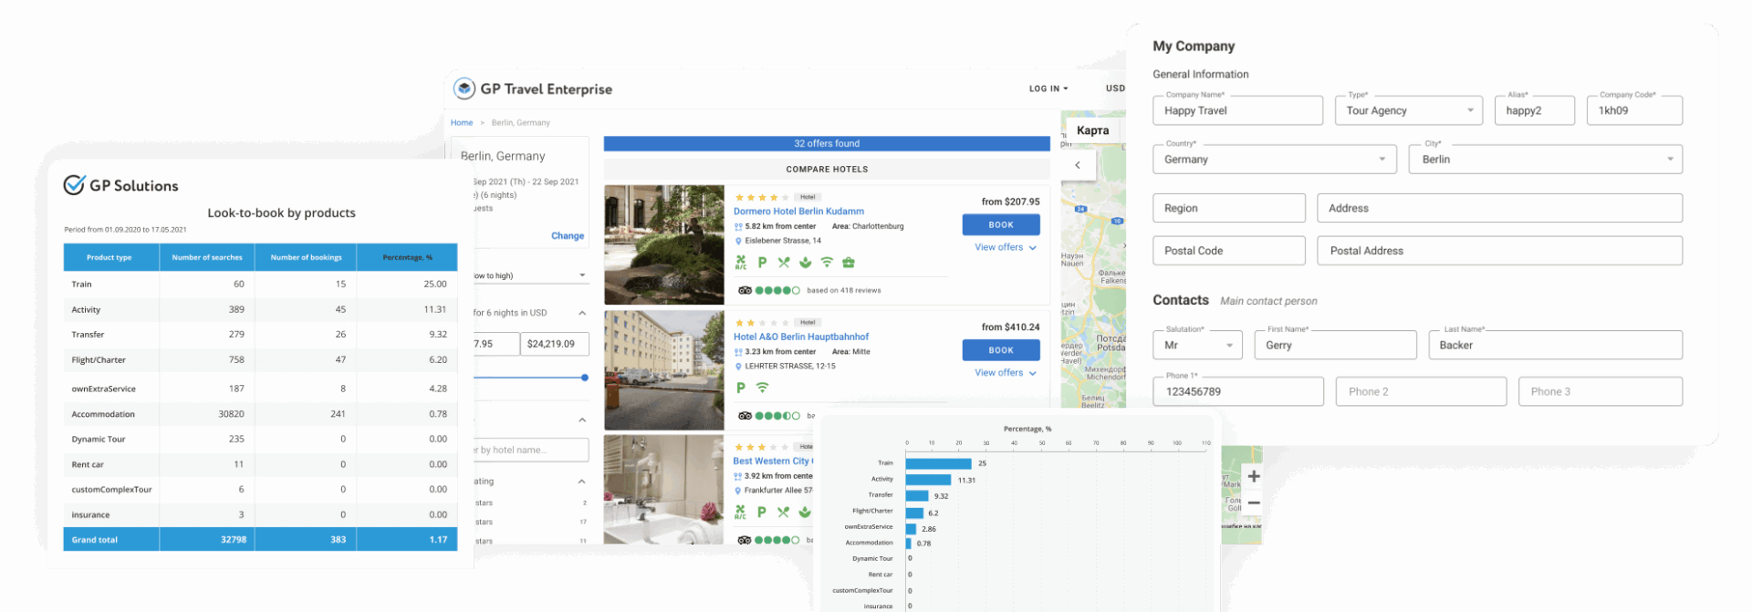Image resolution: width=1752 pixels, height=612 pixels.
Task: Go to Home via breadcrumb link
Action: click(x=462, y=122)
